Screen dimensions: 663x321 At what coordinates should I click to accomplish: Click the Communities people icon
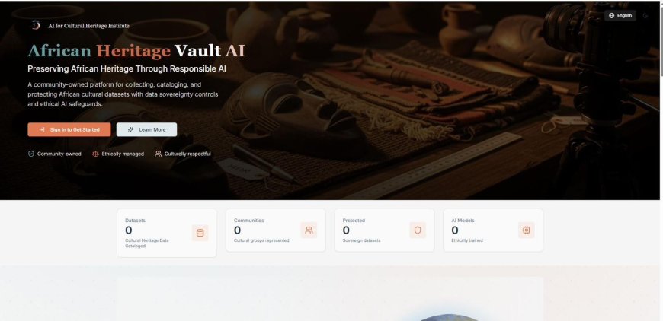pyautogui.click(x=309, y=230)
